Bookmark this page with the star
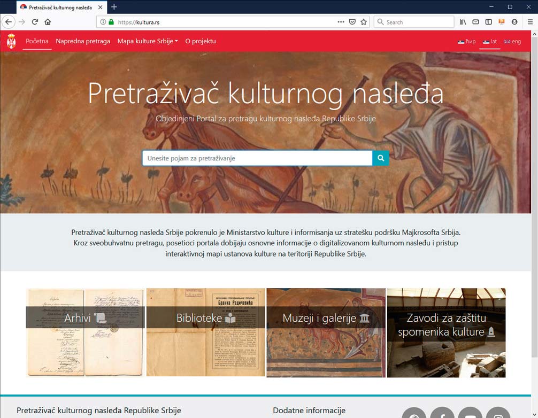538x418 pixels. (364, 22)
